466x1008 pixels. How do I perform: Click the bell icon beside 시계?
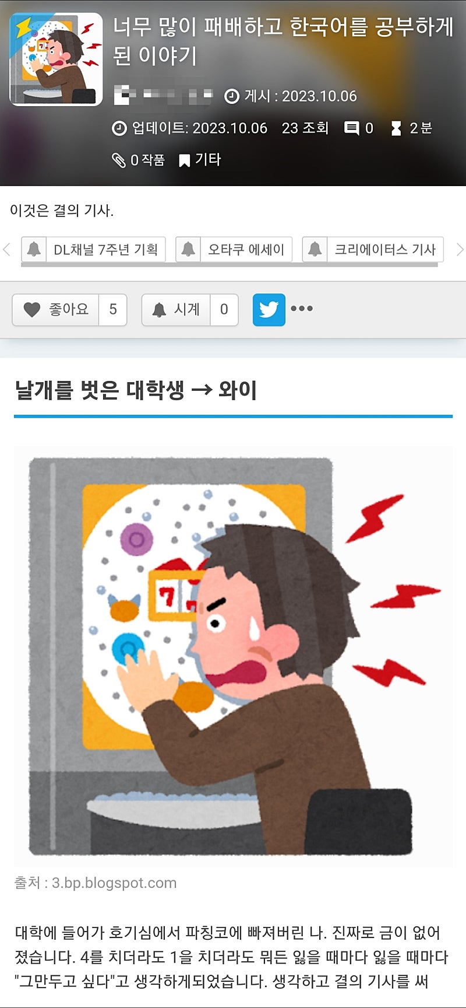point(159,310)
